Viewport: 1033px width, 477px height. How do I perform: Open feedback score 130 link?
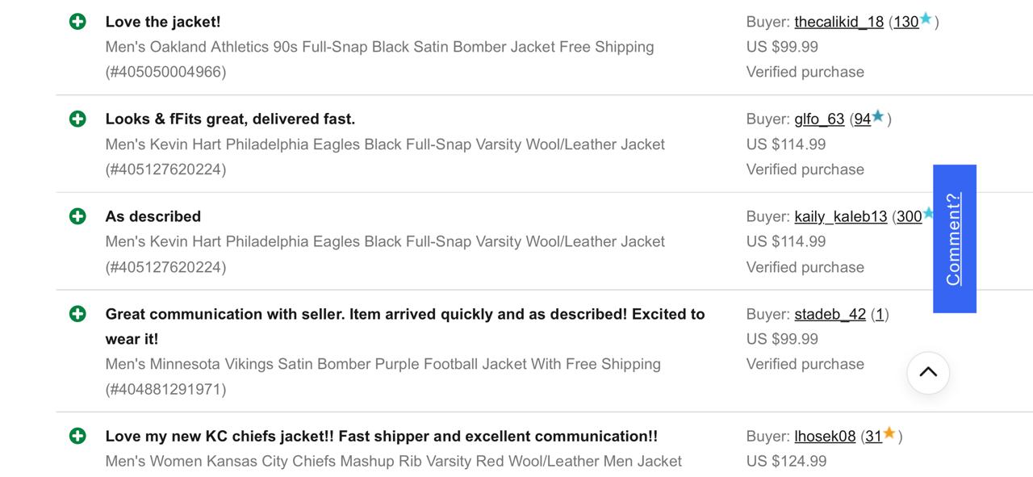(905, 22)
